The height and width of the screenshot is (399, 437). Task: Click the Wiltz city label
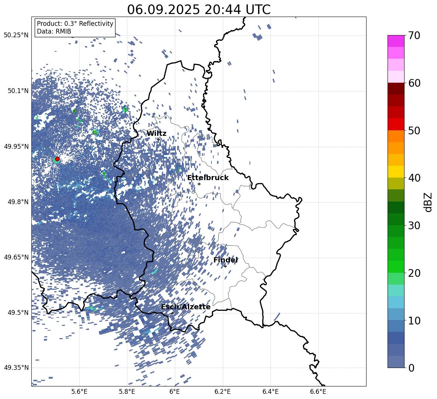(x=156, y=133)
